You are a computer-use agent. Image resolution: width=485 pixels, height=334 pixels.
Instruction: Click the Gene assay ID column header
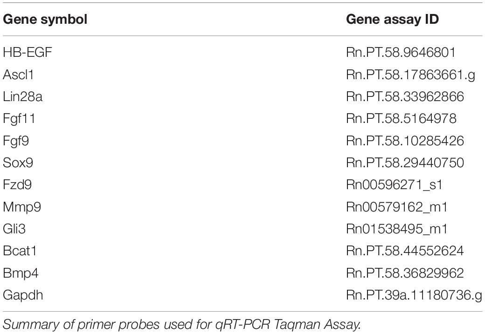pyautogui.click(x=392, y=20)
